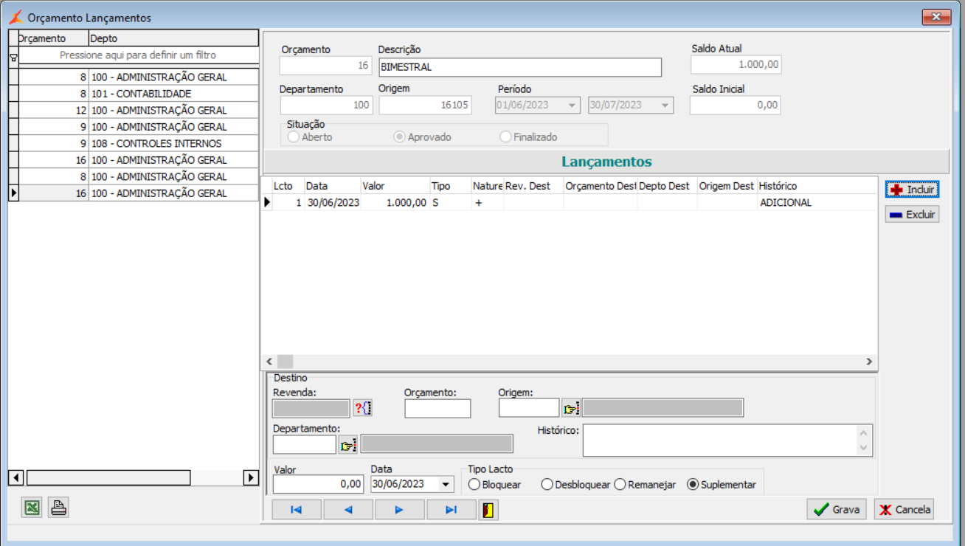Click the Histórico column header in the grid

tap(817, 186)
